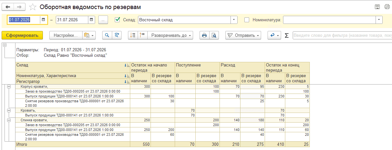
Task: Collapse the Спинка кровати group
Action: pos(9,120)
